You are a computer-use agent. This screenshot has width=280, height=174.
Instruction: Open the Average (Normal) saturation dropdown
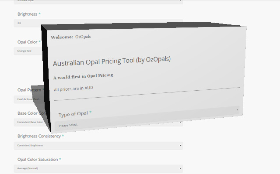(98, 168)
